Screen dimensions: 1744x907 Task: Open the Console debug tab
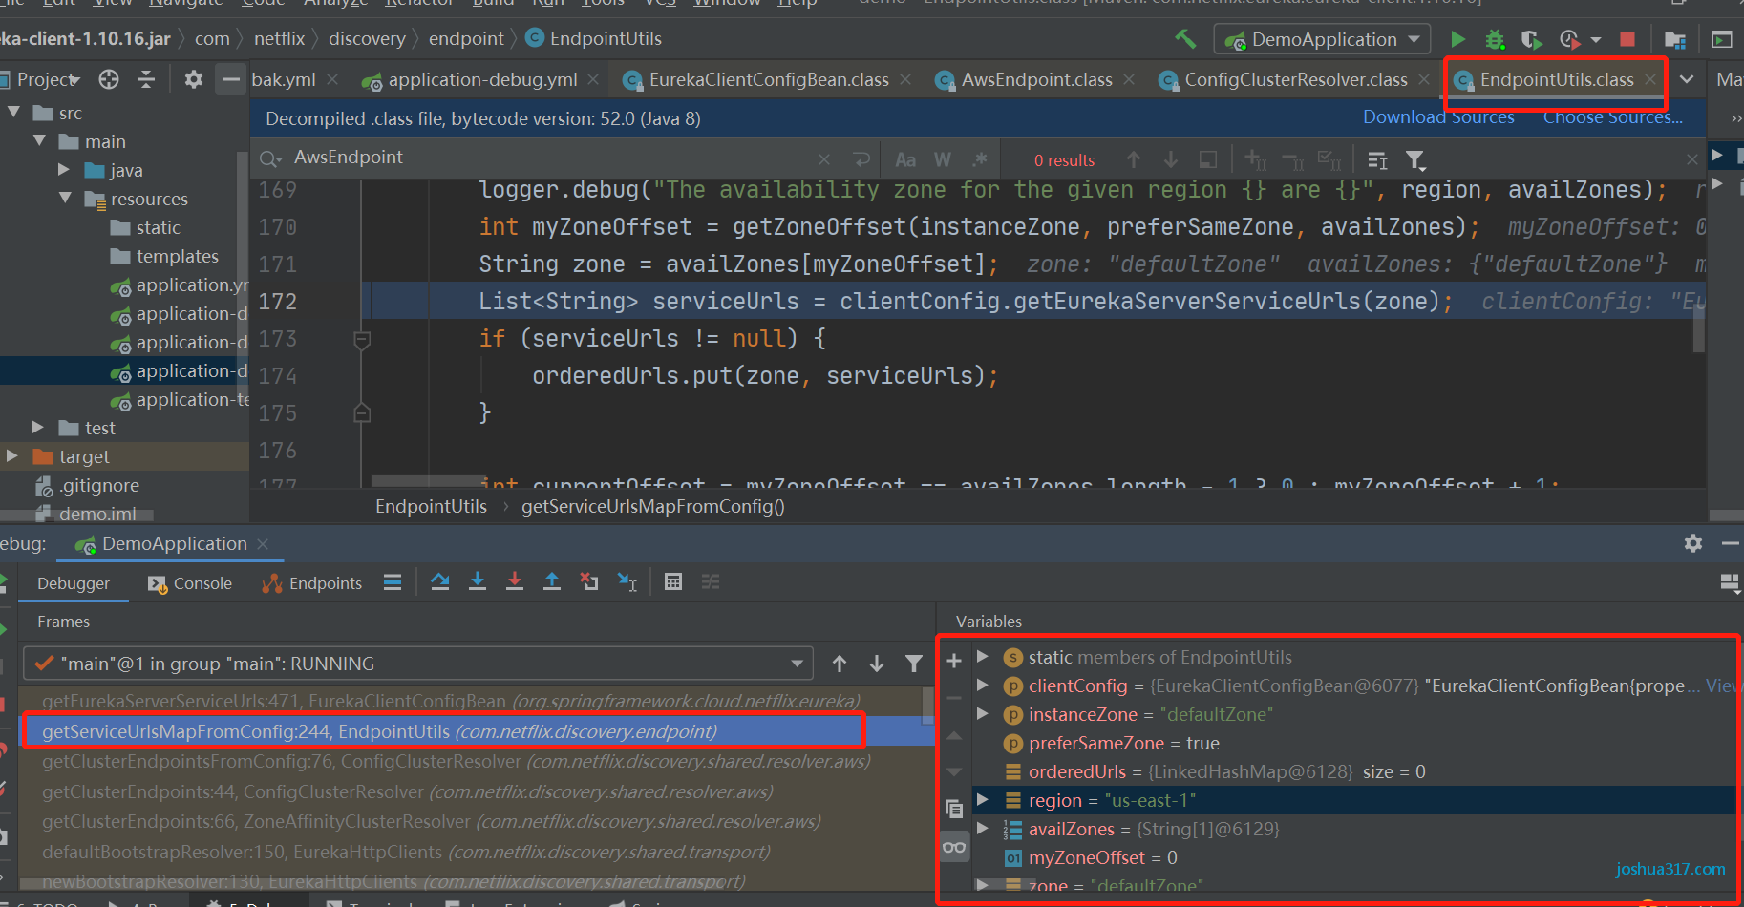tap(190, 583)
